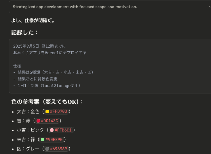Viewport: 211px width, 154px height.
Task: Click the "2025年9月5日 昼12時までに" code line
Action: pyautogui.click(x=39, y=46)
